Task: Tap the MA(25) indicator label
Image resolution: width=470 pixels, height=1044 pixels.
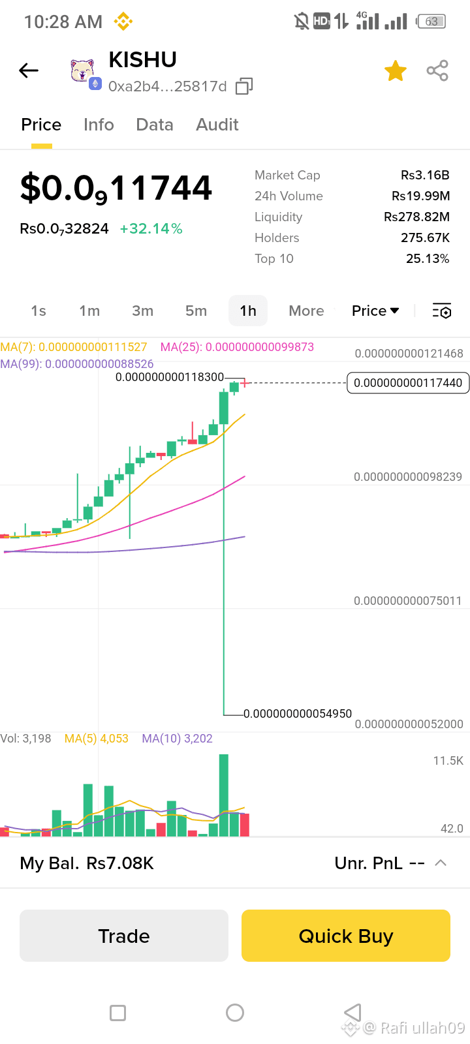Action: [237, 347]
